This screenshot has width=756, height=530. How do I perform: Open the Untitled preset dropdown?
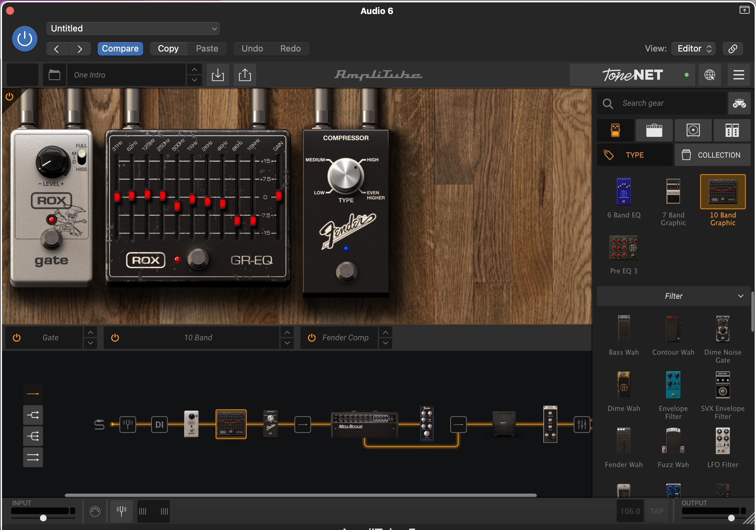(x=133, y=28)
